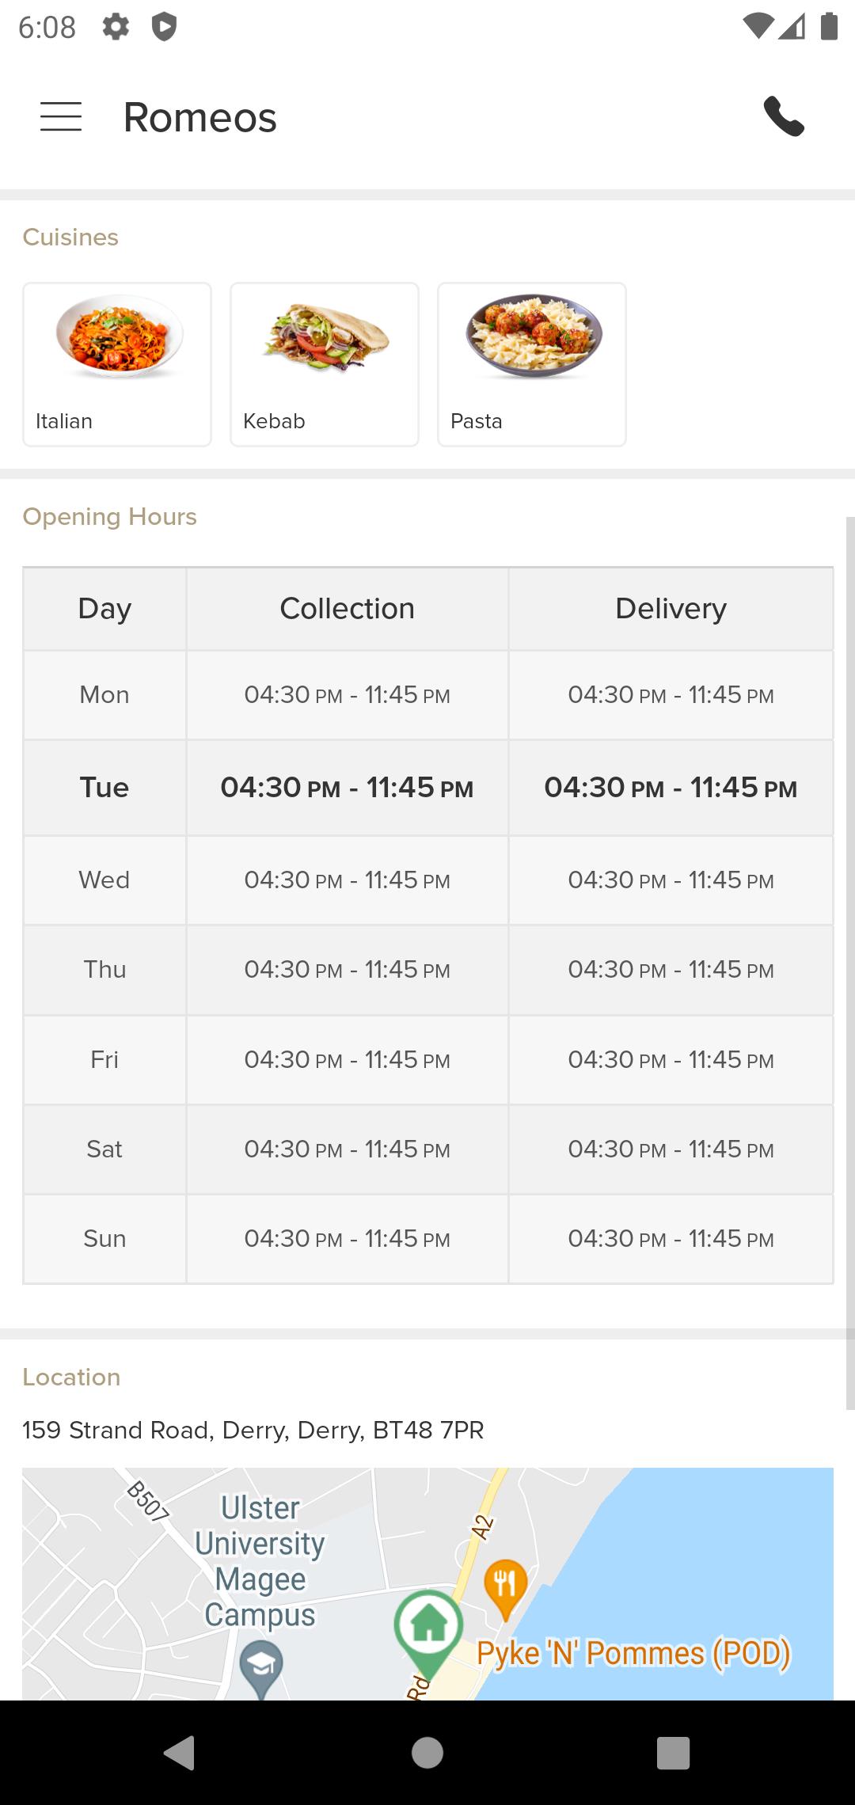
Task: Tap the phone call icon
Action: pos(784,116)
